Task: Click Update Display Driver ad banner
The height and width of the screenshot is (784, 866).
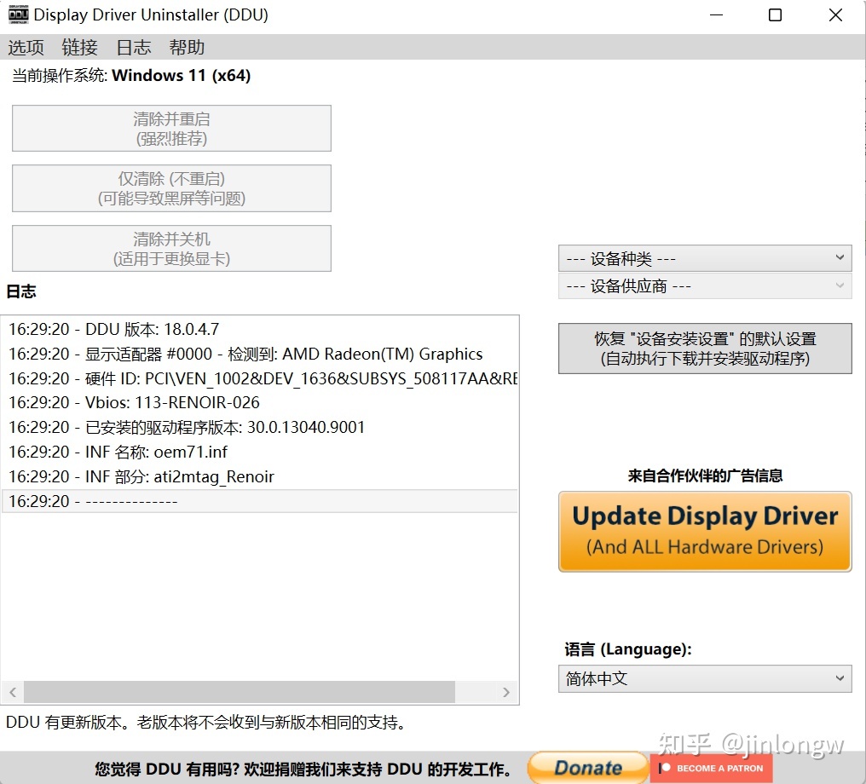Action: click(705, 531)
